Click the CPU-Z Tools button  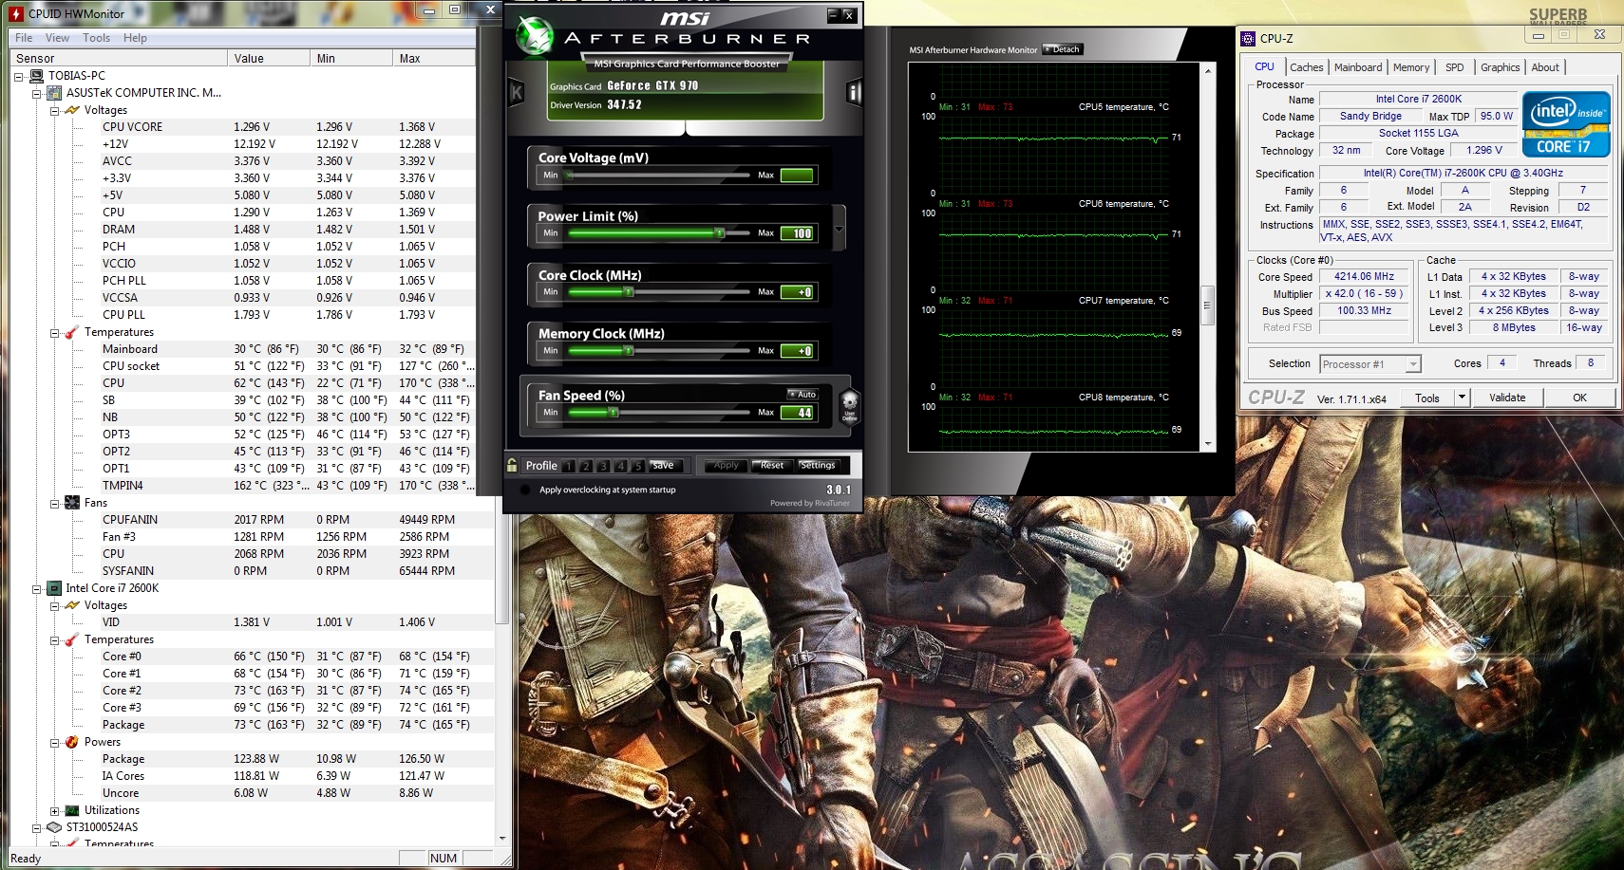pyautogui.click(x=1427, y=398)
